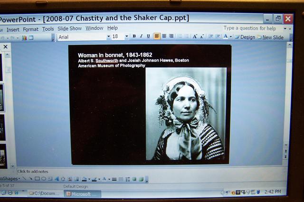Open the help question box dropdown arrow

coord(285,28)
